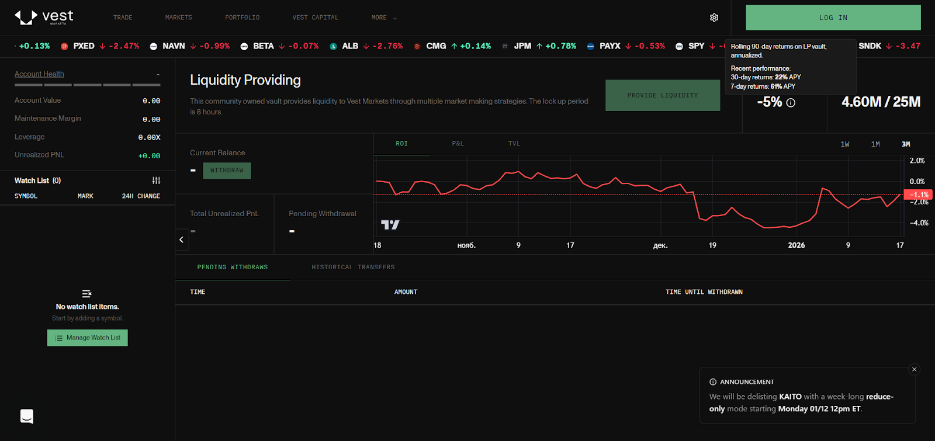Click the NAVN ticker icon
This screenshot has width=935, height=441.
click(154, 46)
